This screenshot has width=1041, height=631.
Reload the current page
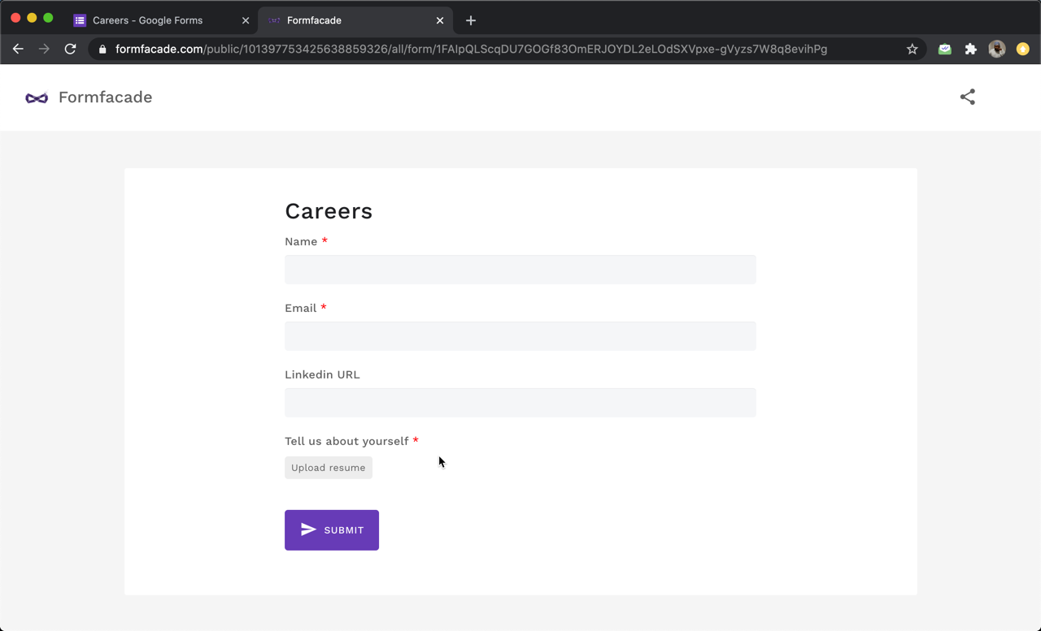(x=71, y=50)
